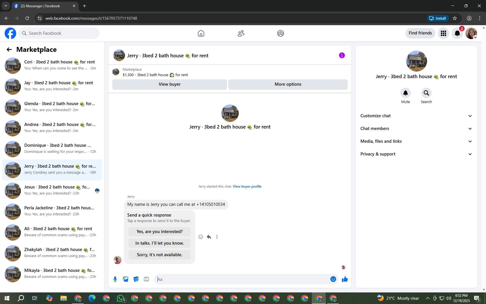The height and width of the screenshot is (304, 486).
Task: Click the Search Facebook field
Action: click(x=59, y=33)
